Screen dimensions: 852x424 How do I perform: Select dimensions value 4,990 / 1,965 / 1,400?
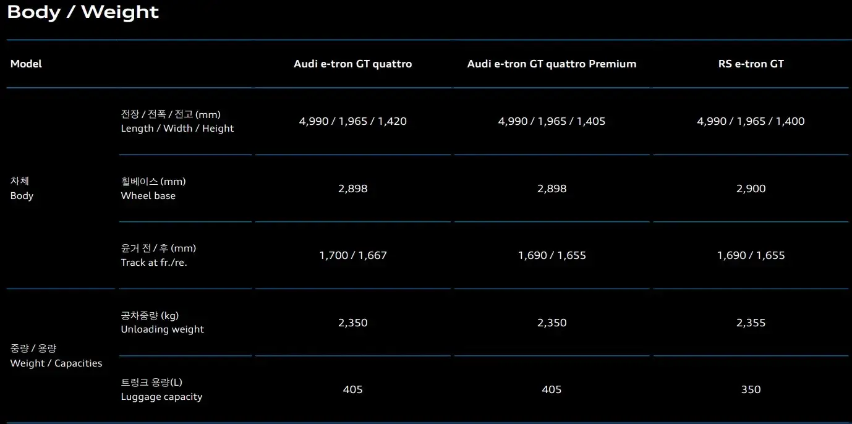(x=751, y=121)
